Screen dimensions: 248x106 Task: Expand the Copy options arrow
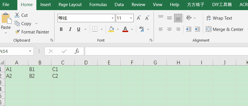click(36, 24)
